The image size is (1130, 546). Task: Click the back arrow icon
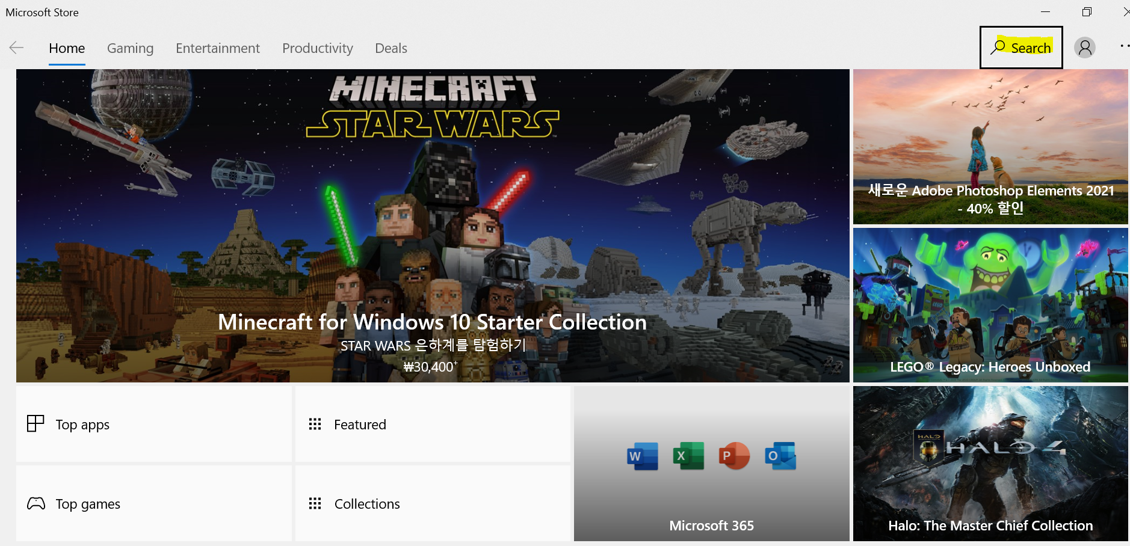pyautogui.click(x=16, y=48)
